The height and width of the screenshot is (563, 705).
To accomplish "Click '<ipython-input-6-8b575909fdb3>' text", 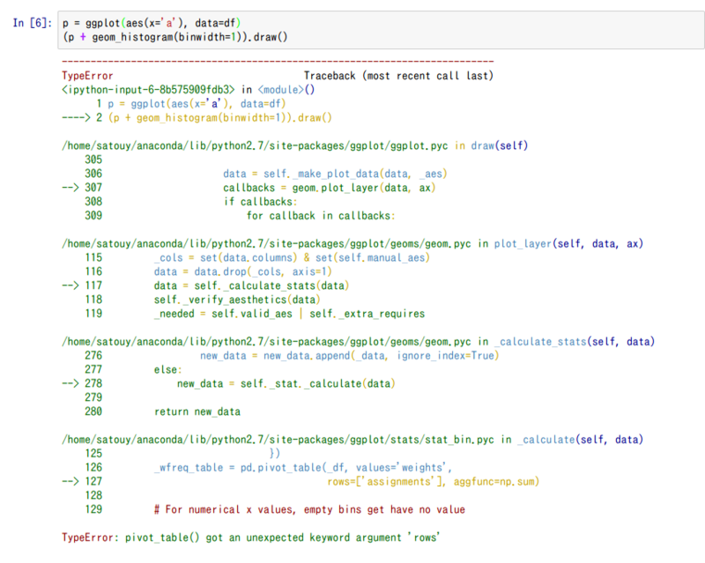I will click(148, 90).
